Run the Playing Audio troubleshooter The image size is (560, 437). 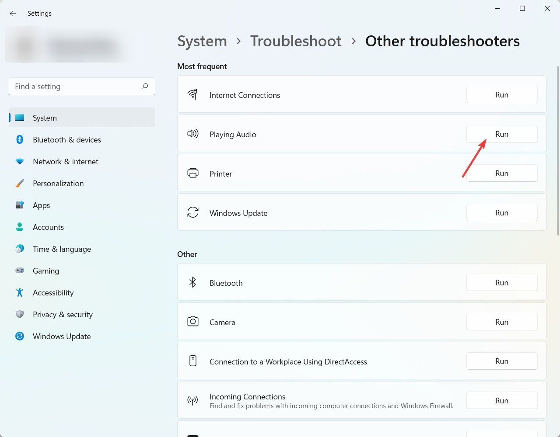point(502,134)
